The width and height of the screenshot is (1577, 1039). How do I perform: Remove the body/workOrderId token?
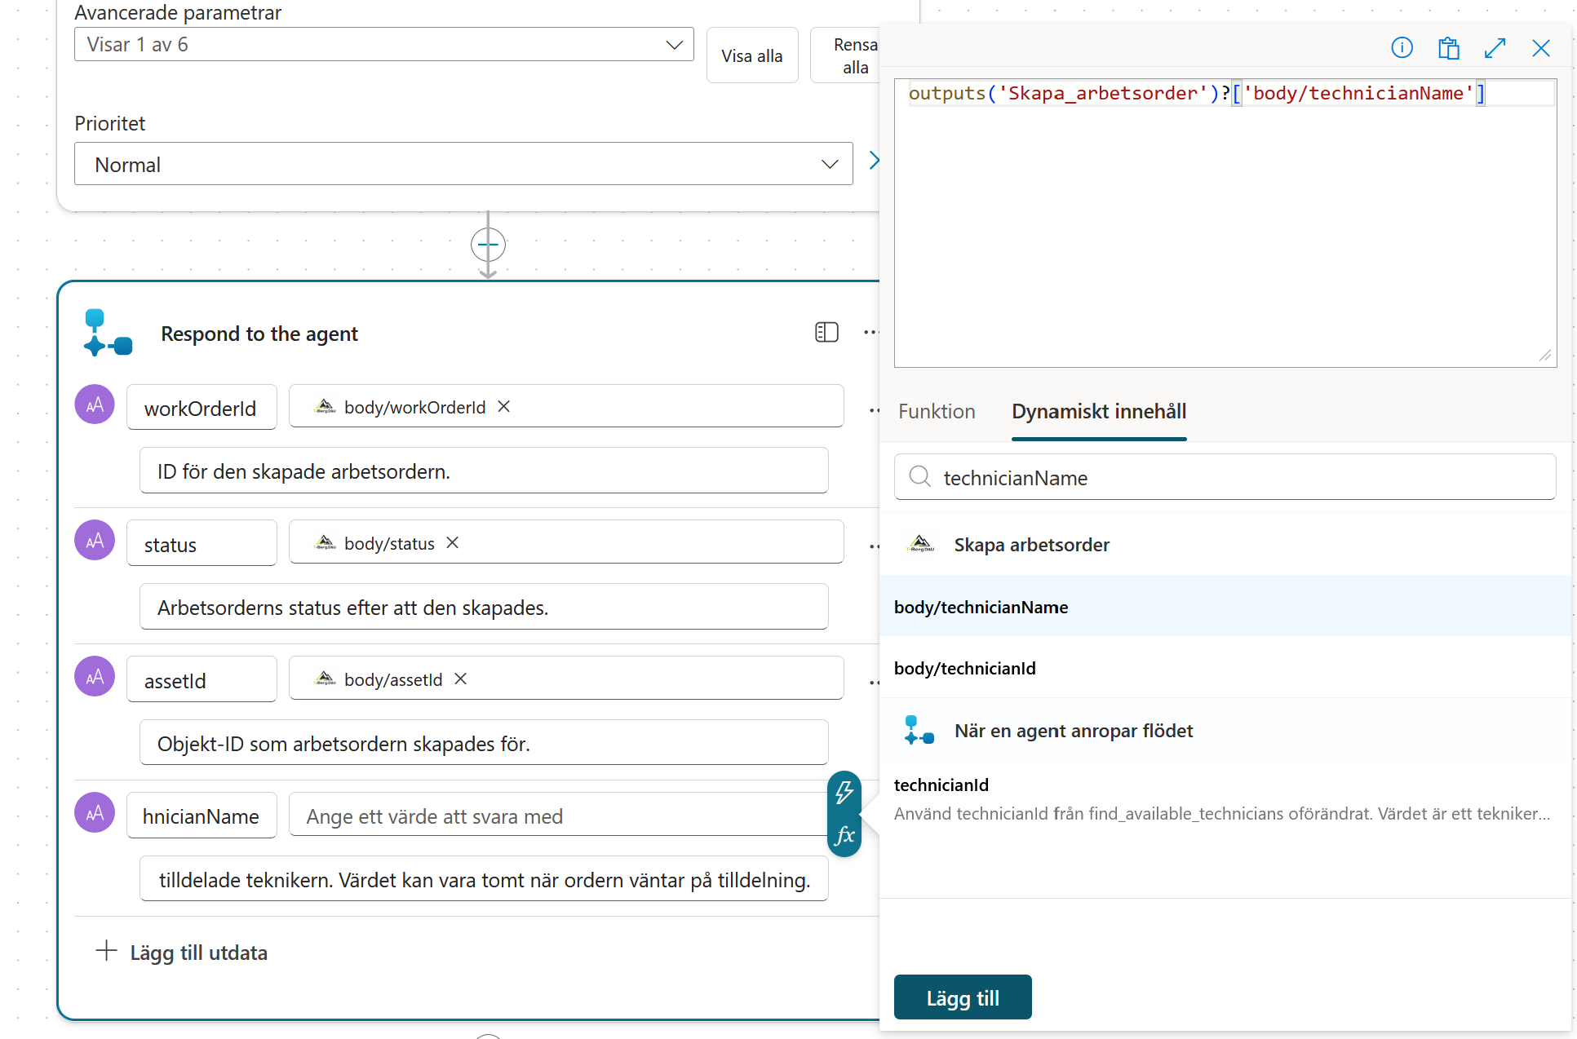[x=504, y=406]
